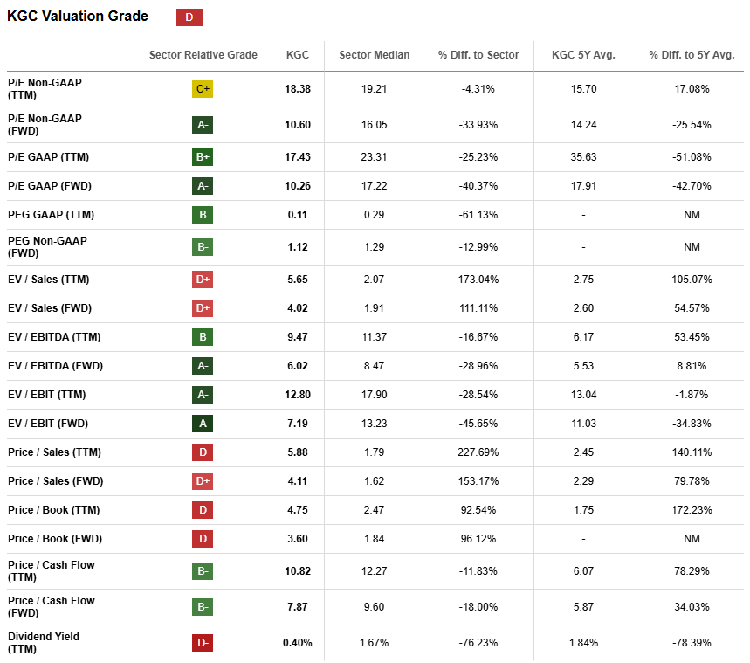Click the D grade badge for Price / Book (FWD)
Image resolution: width=750 pixels, height=663 pixels.
(203, 539)
